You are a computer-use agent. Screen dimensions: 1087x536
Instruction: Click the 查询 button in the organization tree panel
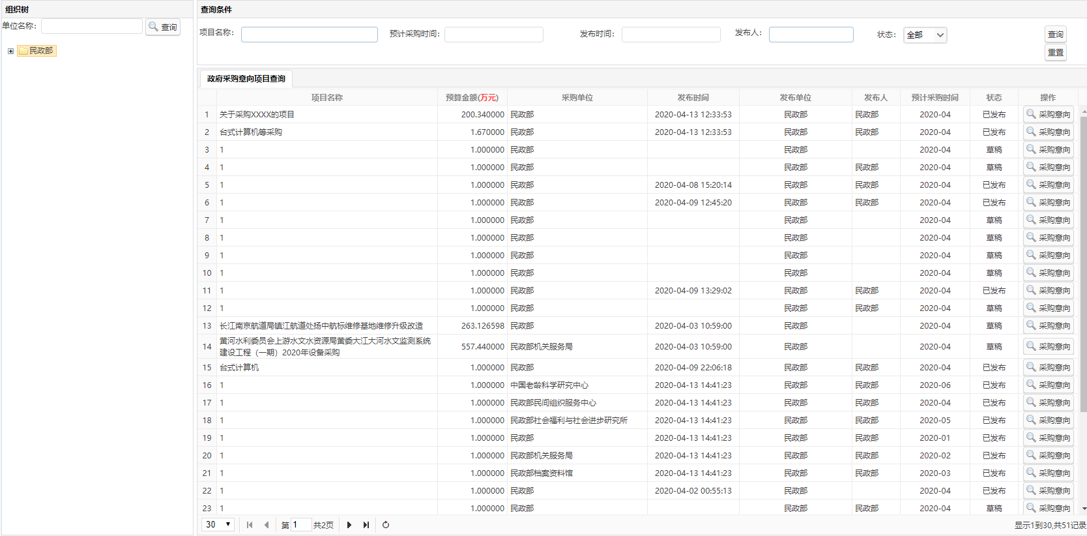pos(163,27)
